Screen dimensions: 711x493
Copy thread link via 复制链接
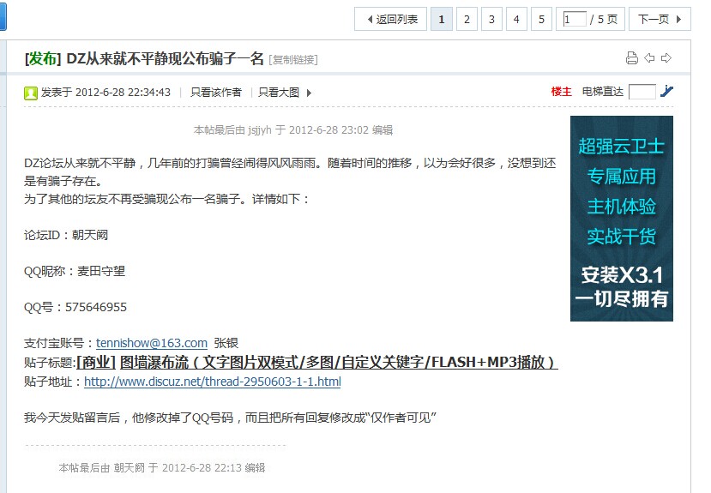293,60
